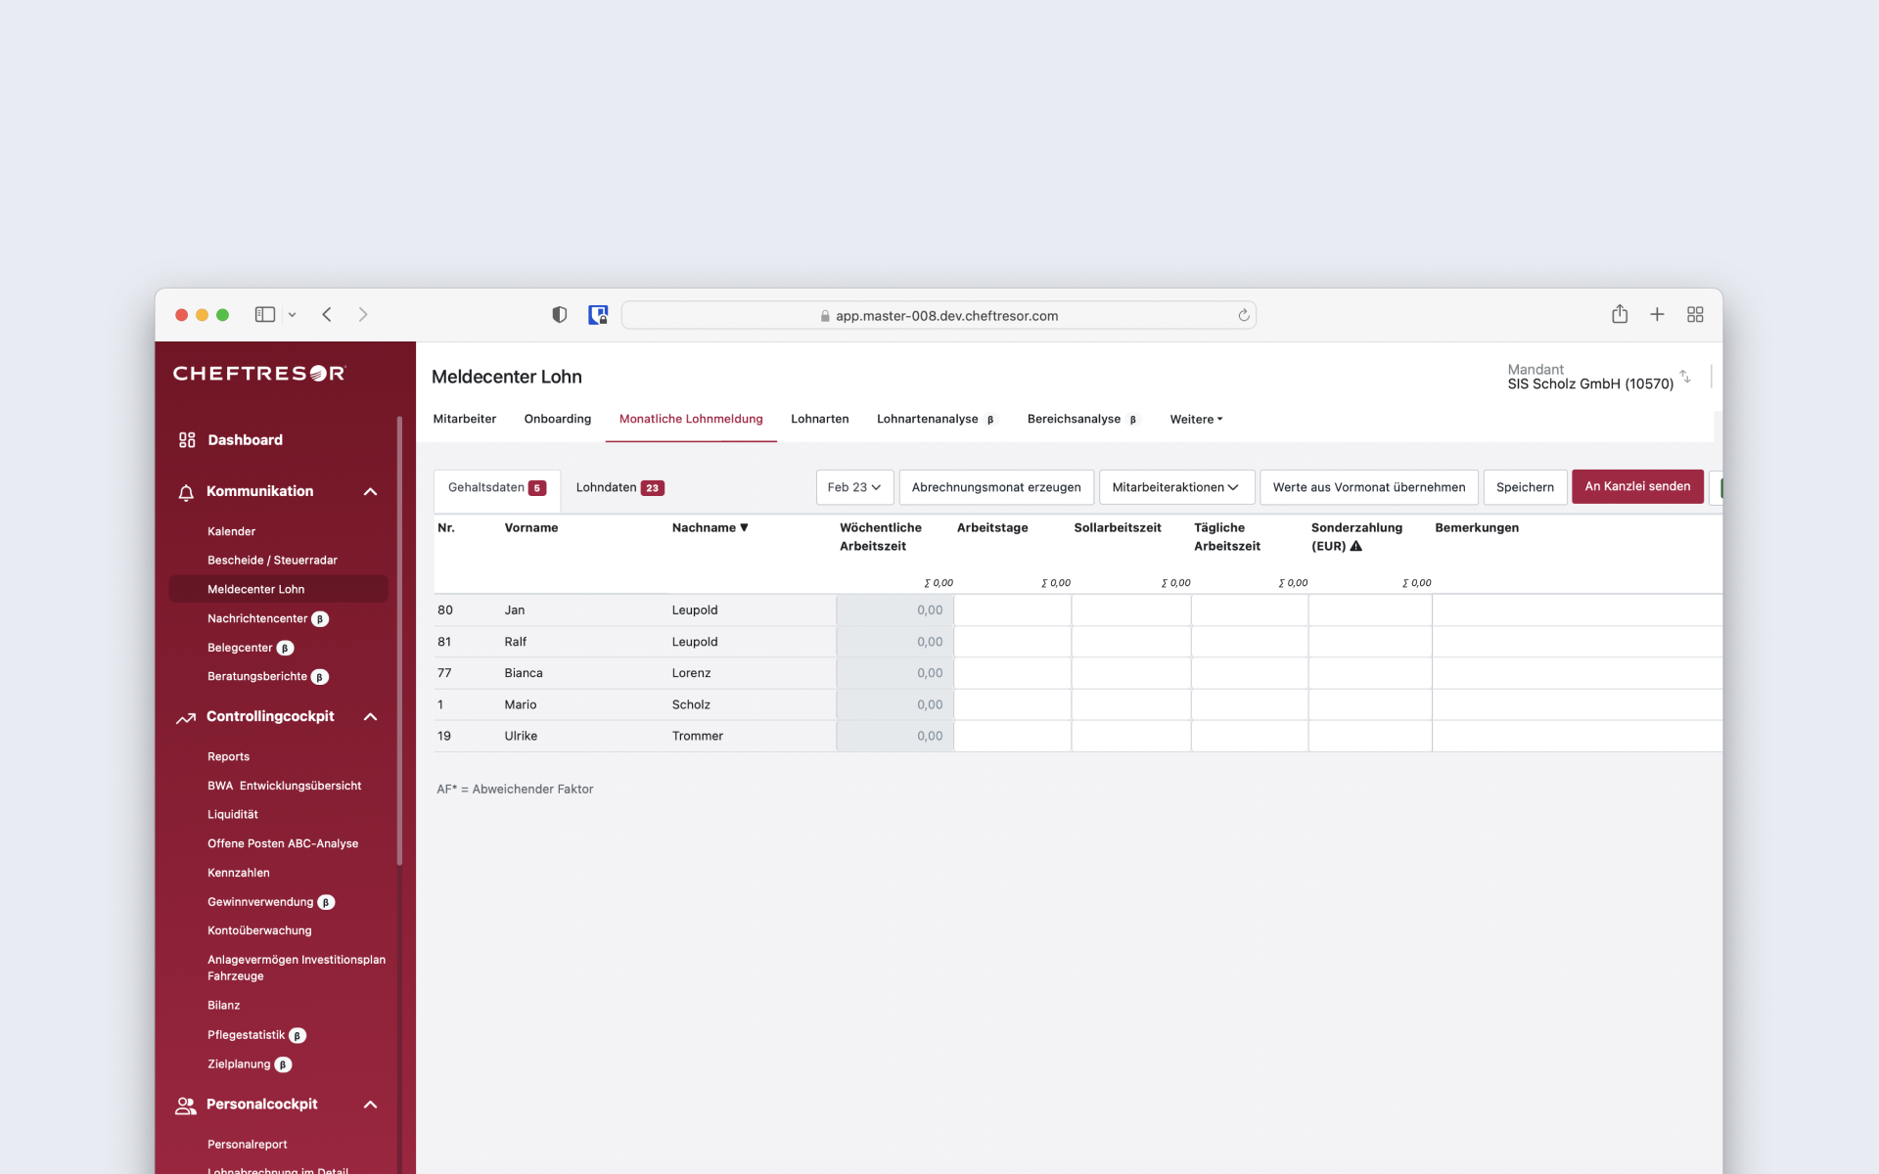
Task: Reload the page with the refresh icon
Action: click(1244, 315)
